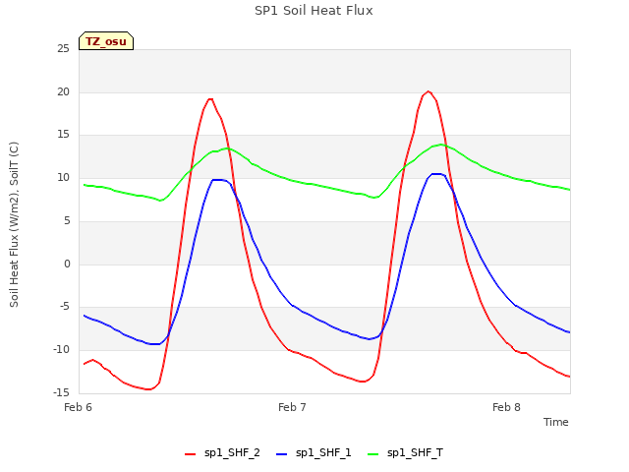Click the TZ_osu label badge
Image resolution: width=629 pixels, height=472 pixels.
coord(106,41)
